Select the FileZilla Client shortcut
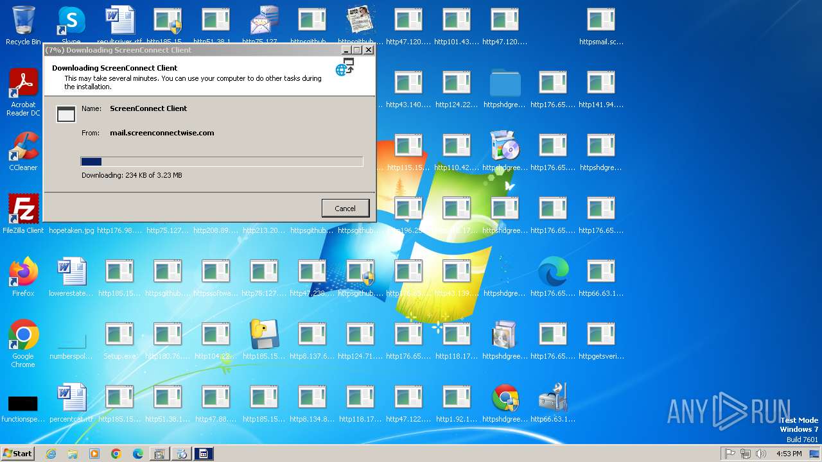 [x=23, y=214]
